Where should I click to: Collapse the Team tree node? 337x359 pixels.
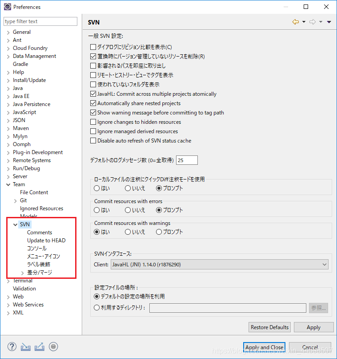tap(8, 184)
